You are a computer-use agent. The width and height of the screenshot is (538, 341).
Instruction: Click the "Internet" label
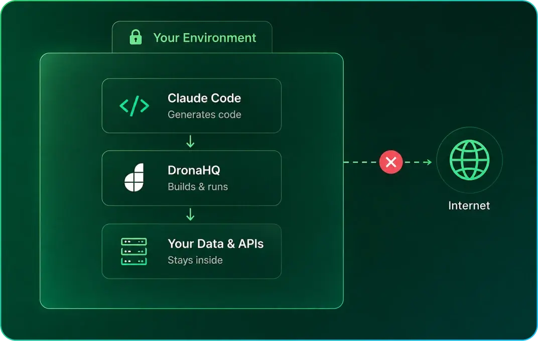(x=469, y=205)
